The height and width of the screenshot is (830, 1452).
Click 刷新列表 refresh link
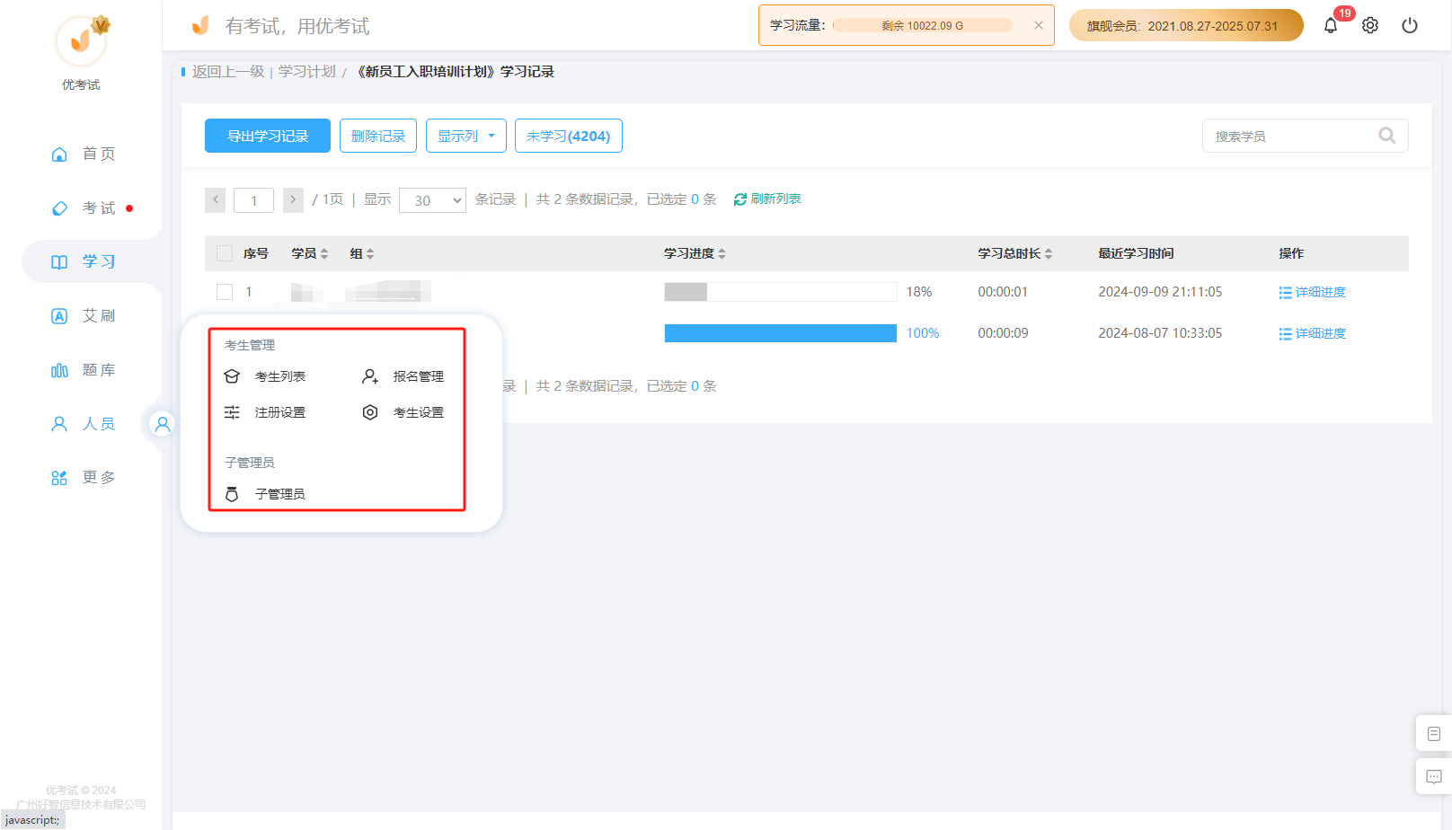point(767,199)
